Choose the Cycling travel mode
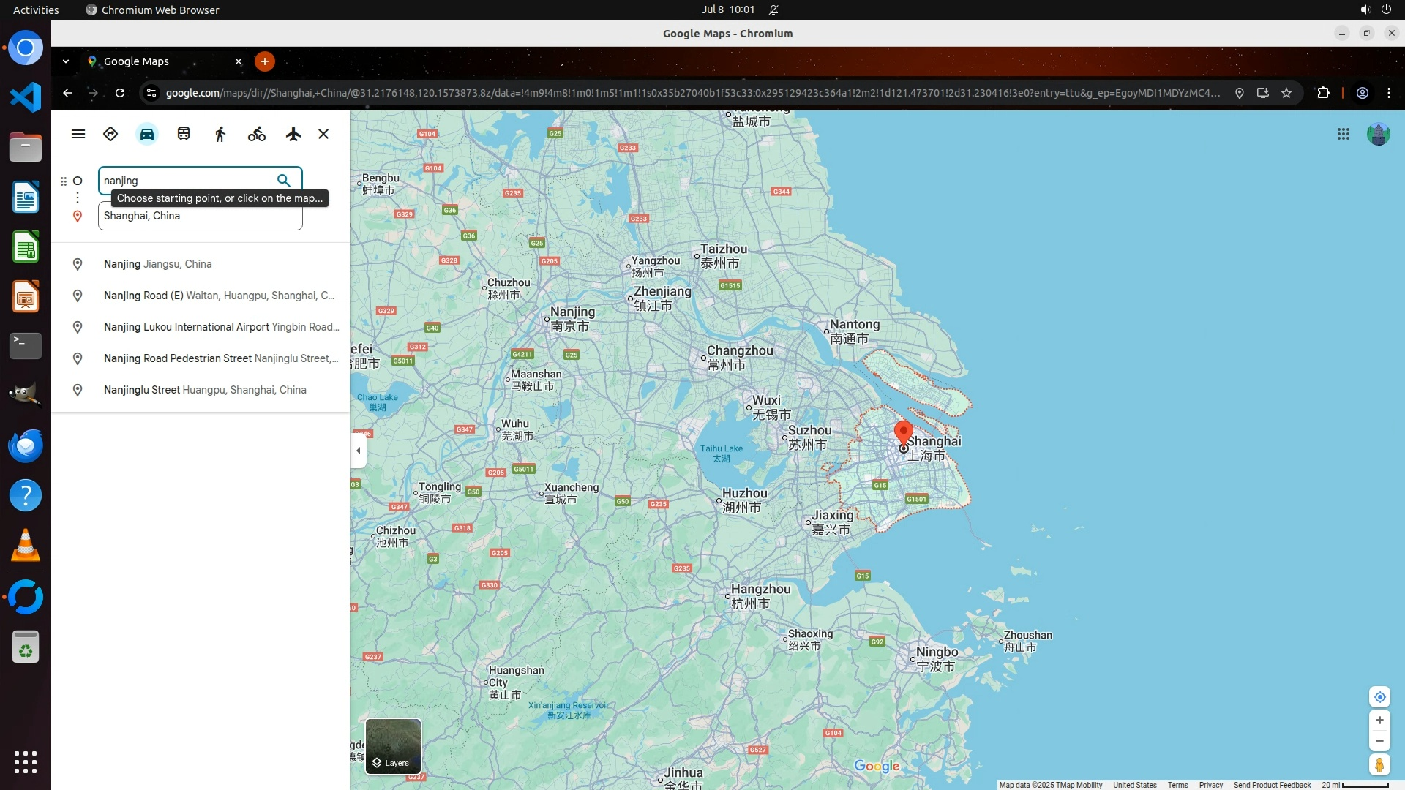 (x=257, y=134)
